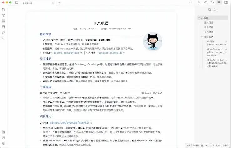Viewport: 231px width, 148px height.
Task: Add a new tab with plus icon
Action: (x=59, y=3)
